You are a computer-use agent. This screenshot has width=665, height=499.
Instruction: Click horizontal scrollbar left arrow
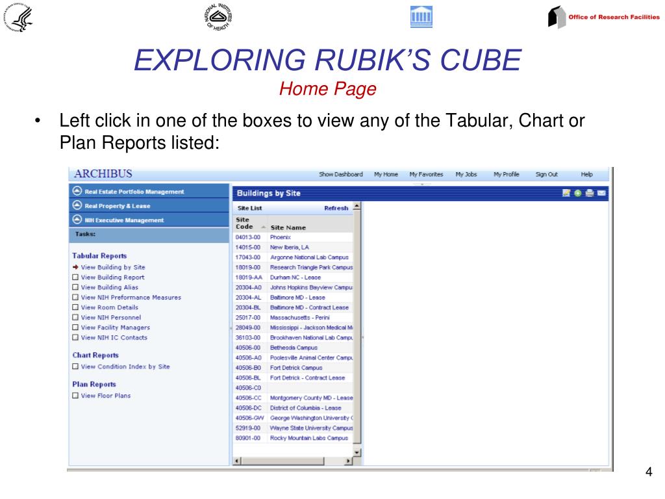(237, 461)
